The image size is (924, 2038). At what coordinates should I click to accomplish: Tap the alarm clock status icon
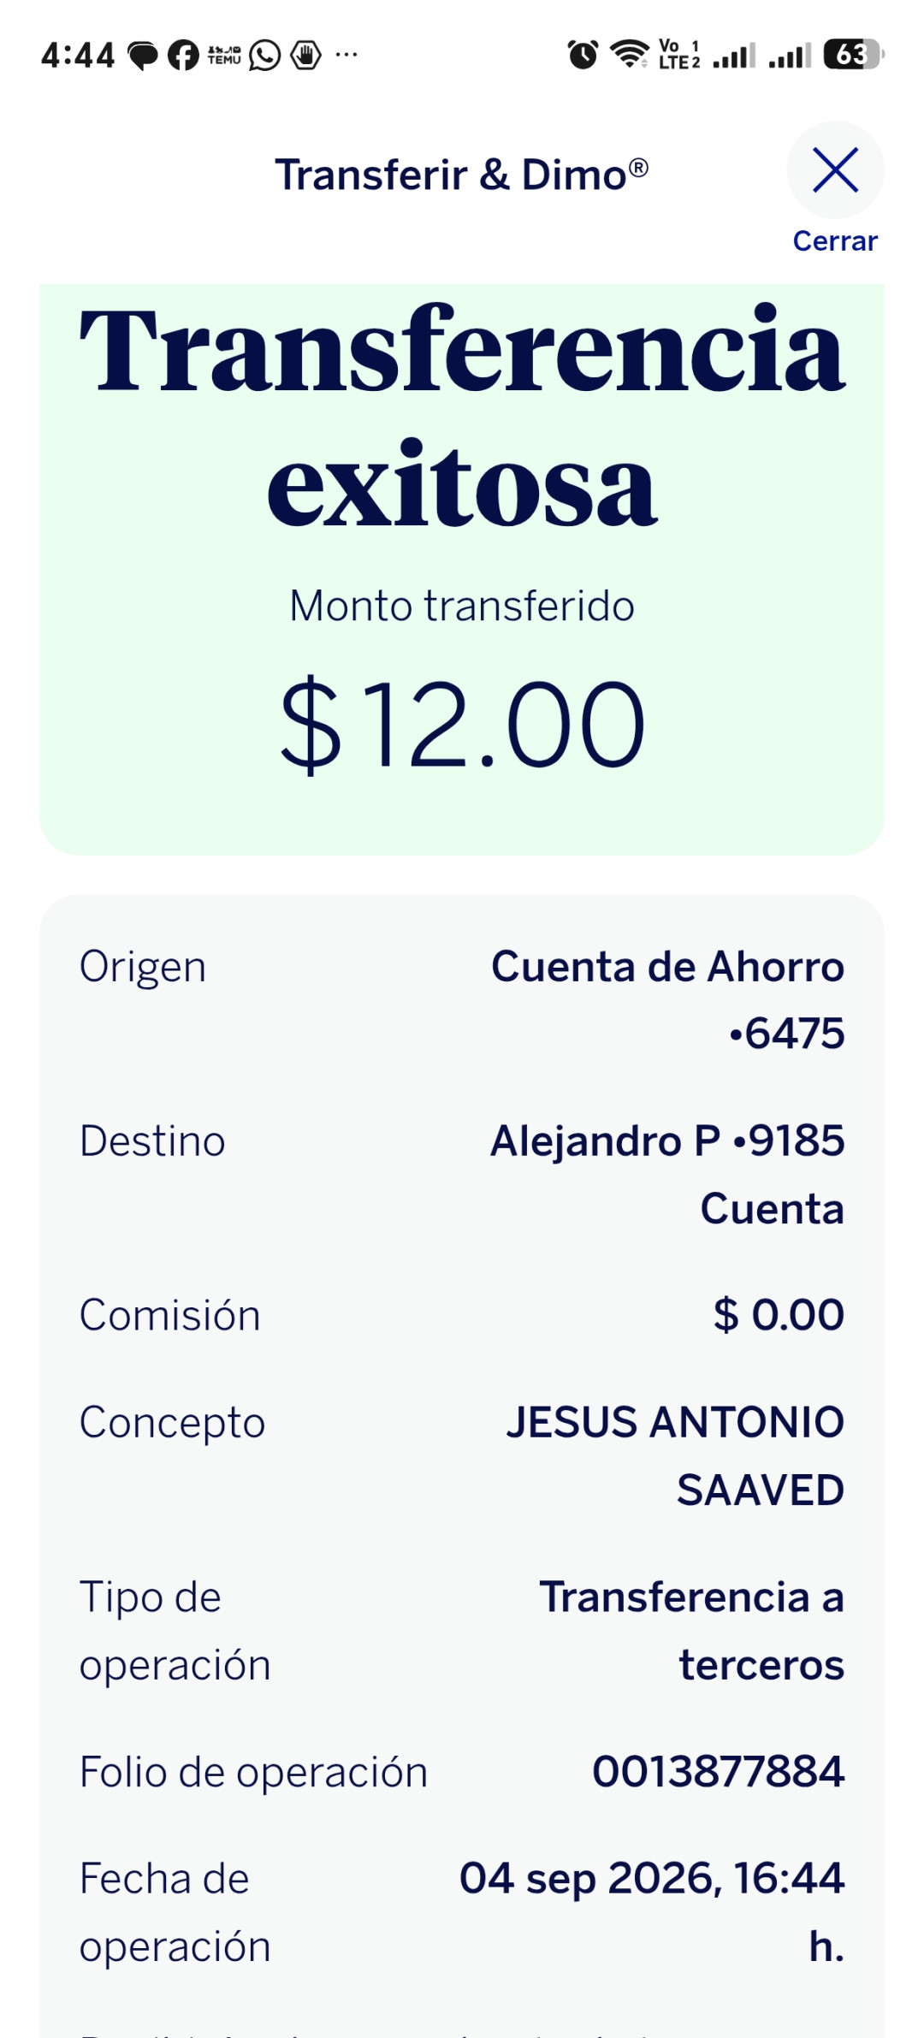tap(583, 55)
